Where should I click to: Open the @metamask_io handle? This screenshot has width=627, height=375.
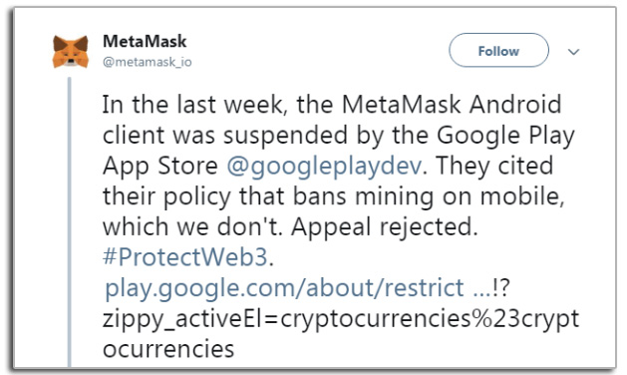[x=148, y=62]
